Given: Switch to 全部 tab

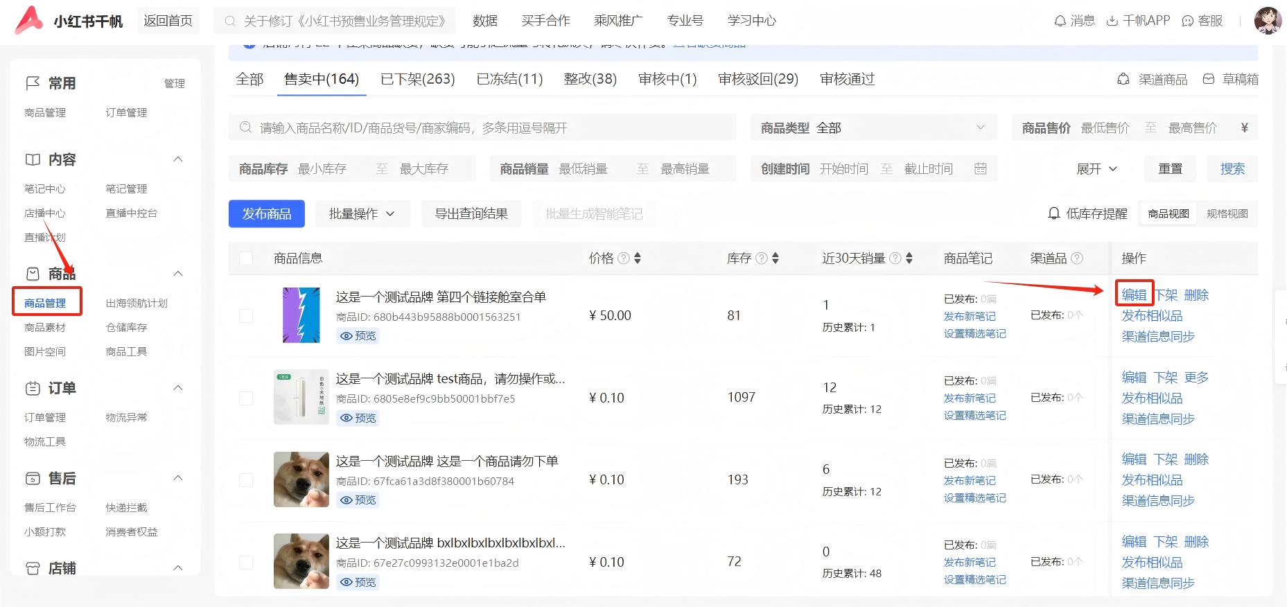Looking at the screenshot, I should click(x=249, y=79).
